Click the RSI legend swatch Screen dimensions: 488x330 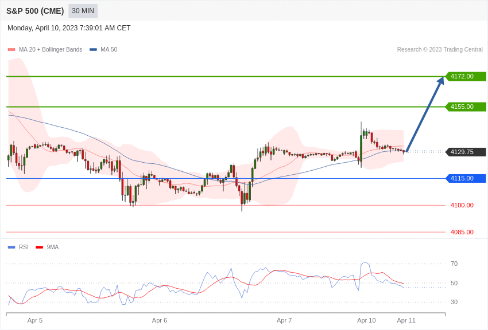[x=11, y=247]
